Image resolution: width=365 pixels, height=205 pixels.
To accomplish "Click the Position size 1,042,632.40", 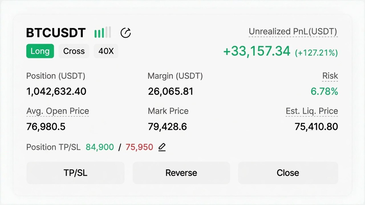I will click(56, 92).
